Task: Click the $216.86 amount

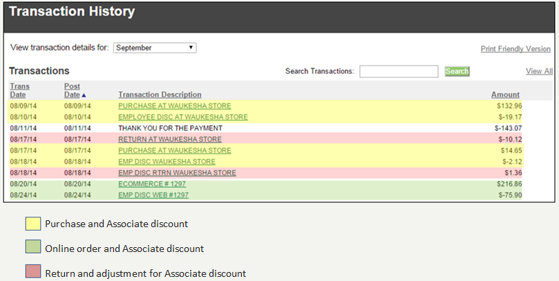Action: tap(509, 184)
